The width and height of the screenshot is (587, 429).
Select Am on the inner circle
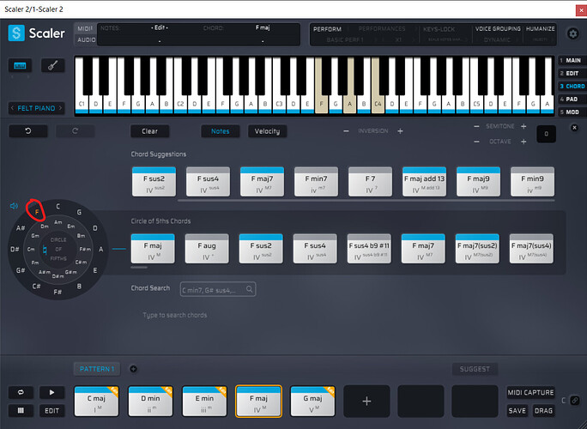[58, 222]
